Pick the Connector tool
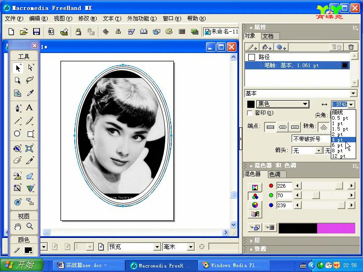Viewport: 363px width, 272px height. (30, 202)
